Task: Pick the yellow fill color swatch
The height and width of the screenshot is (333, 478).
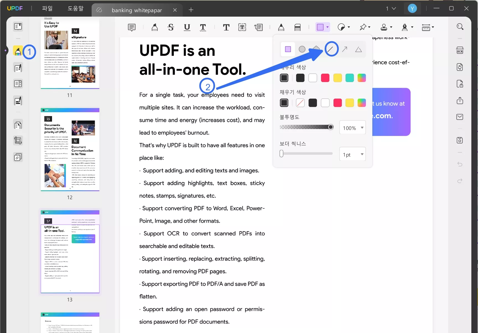Action: [350, 103]
